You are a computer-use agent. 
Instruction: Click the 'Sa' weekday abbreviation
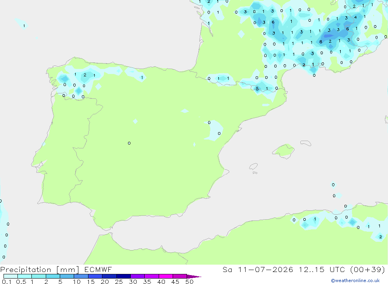tap(227, 269)
